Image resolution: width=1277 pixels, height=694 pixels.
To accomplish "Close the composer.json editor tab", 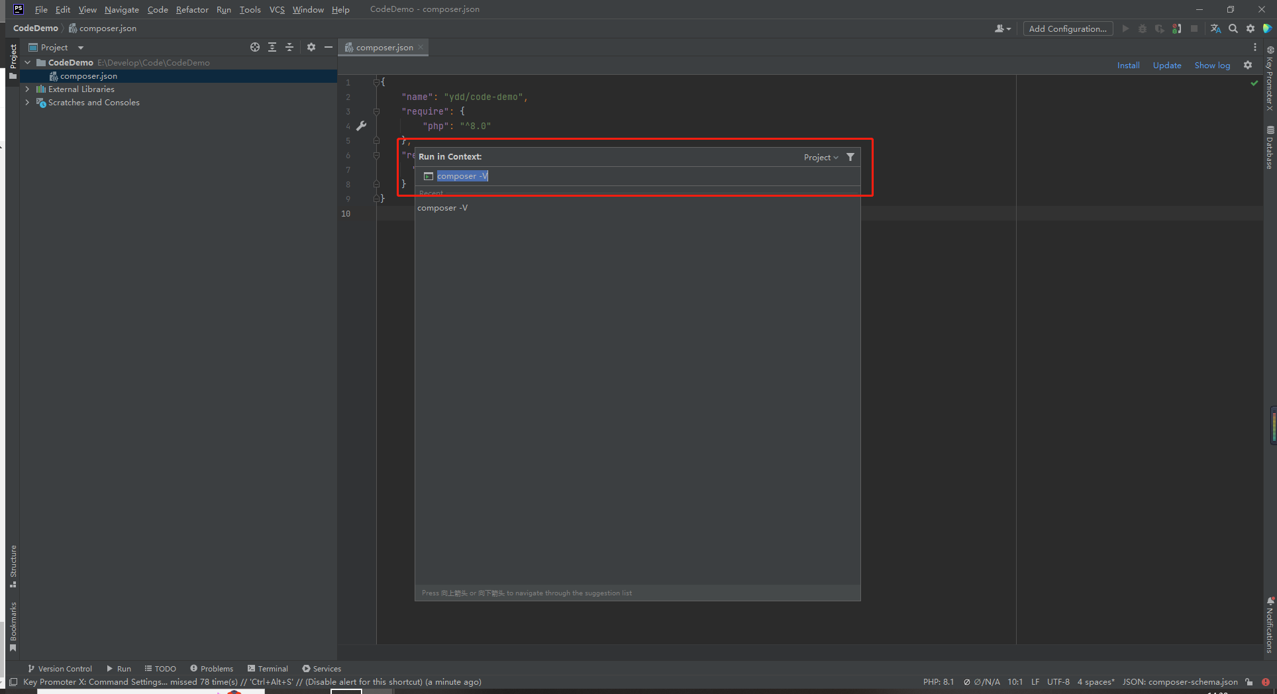I will [421, 47].
